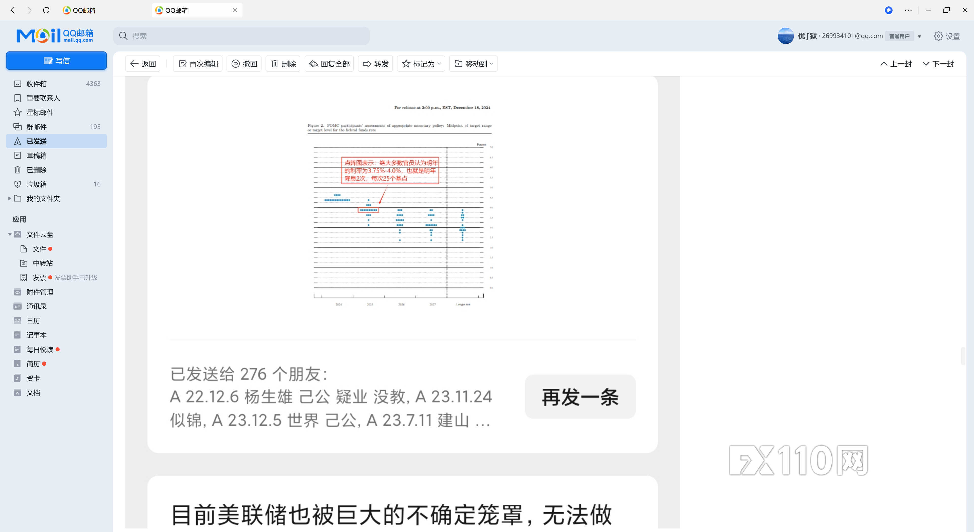The height and width of the screenshot is (532, 974).
Task: Click the browser back arrow
Action: coord(13,10)
